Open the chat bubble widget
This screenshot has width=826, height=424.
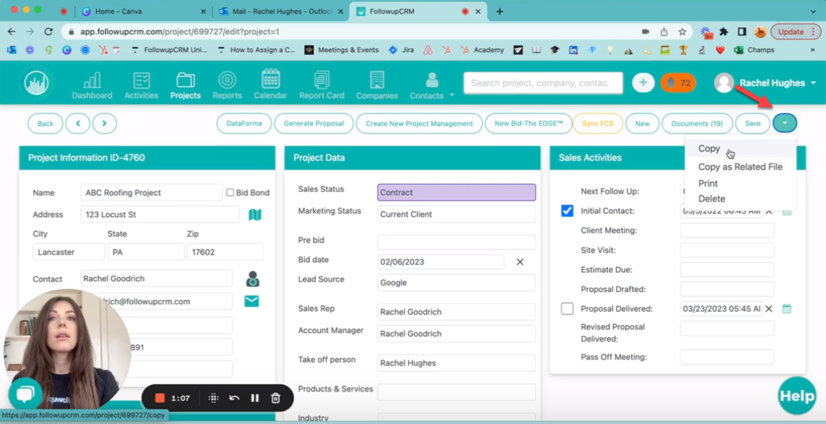(25, 394)
